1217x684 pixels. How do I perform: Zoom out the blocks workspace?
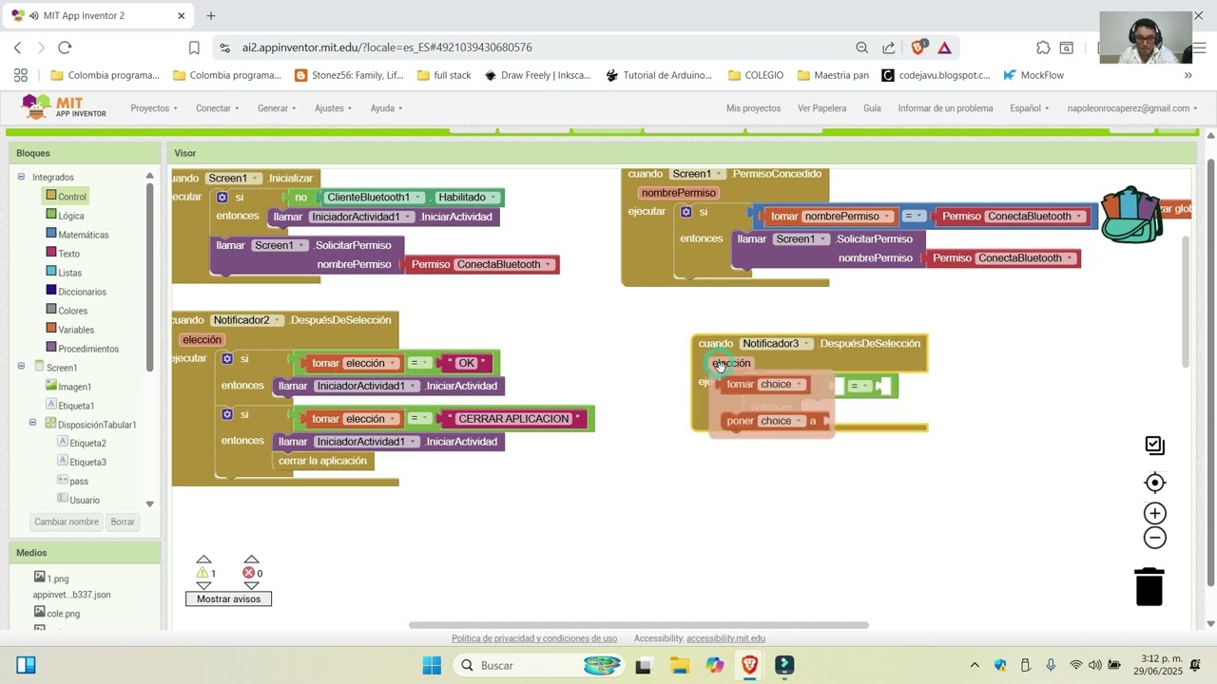click(x=1154, y=538)
